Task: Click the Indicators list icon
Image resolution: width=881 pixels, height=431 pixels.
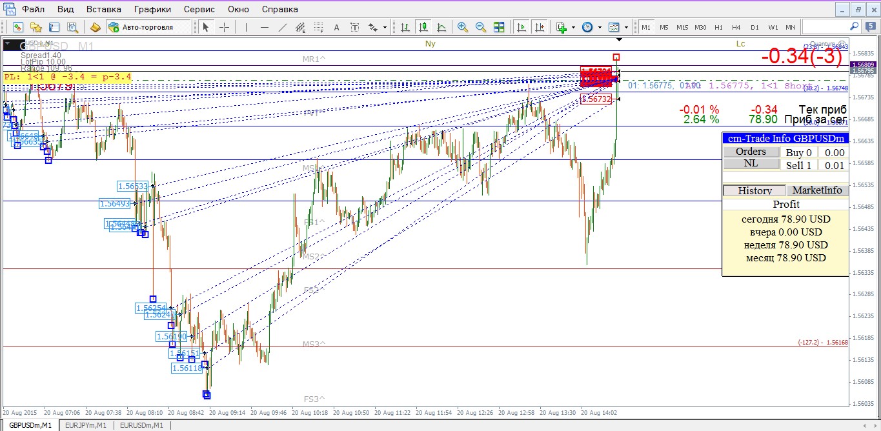Action: point(562,27)
